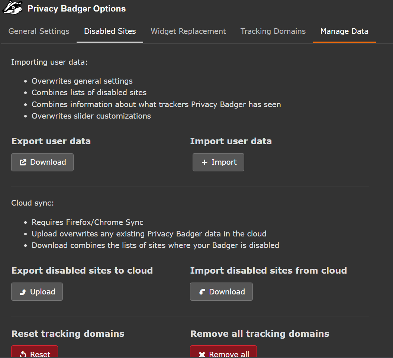
Task: Open the General Settings tab
Action: click(x=39, y=31)
